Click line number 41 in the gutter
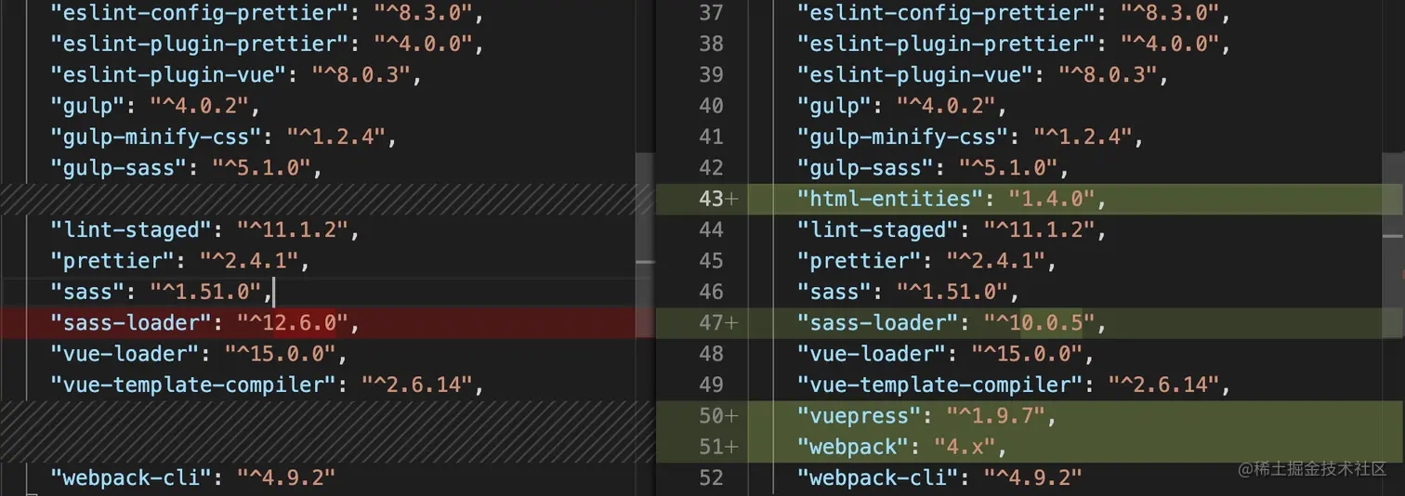1405x496 pixels. (x=711, y=137)
